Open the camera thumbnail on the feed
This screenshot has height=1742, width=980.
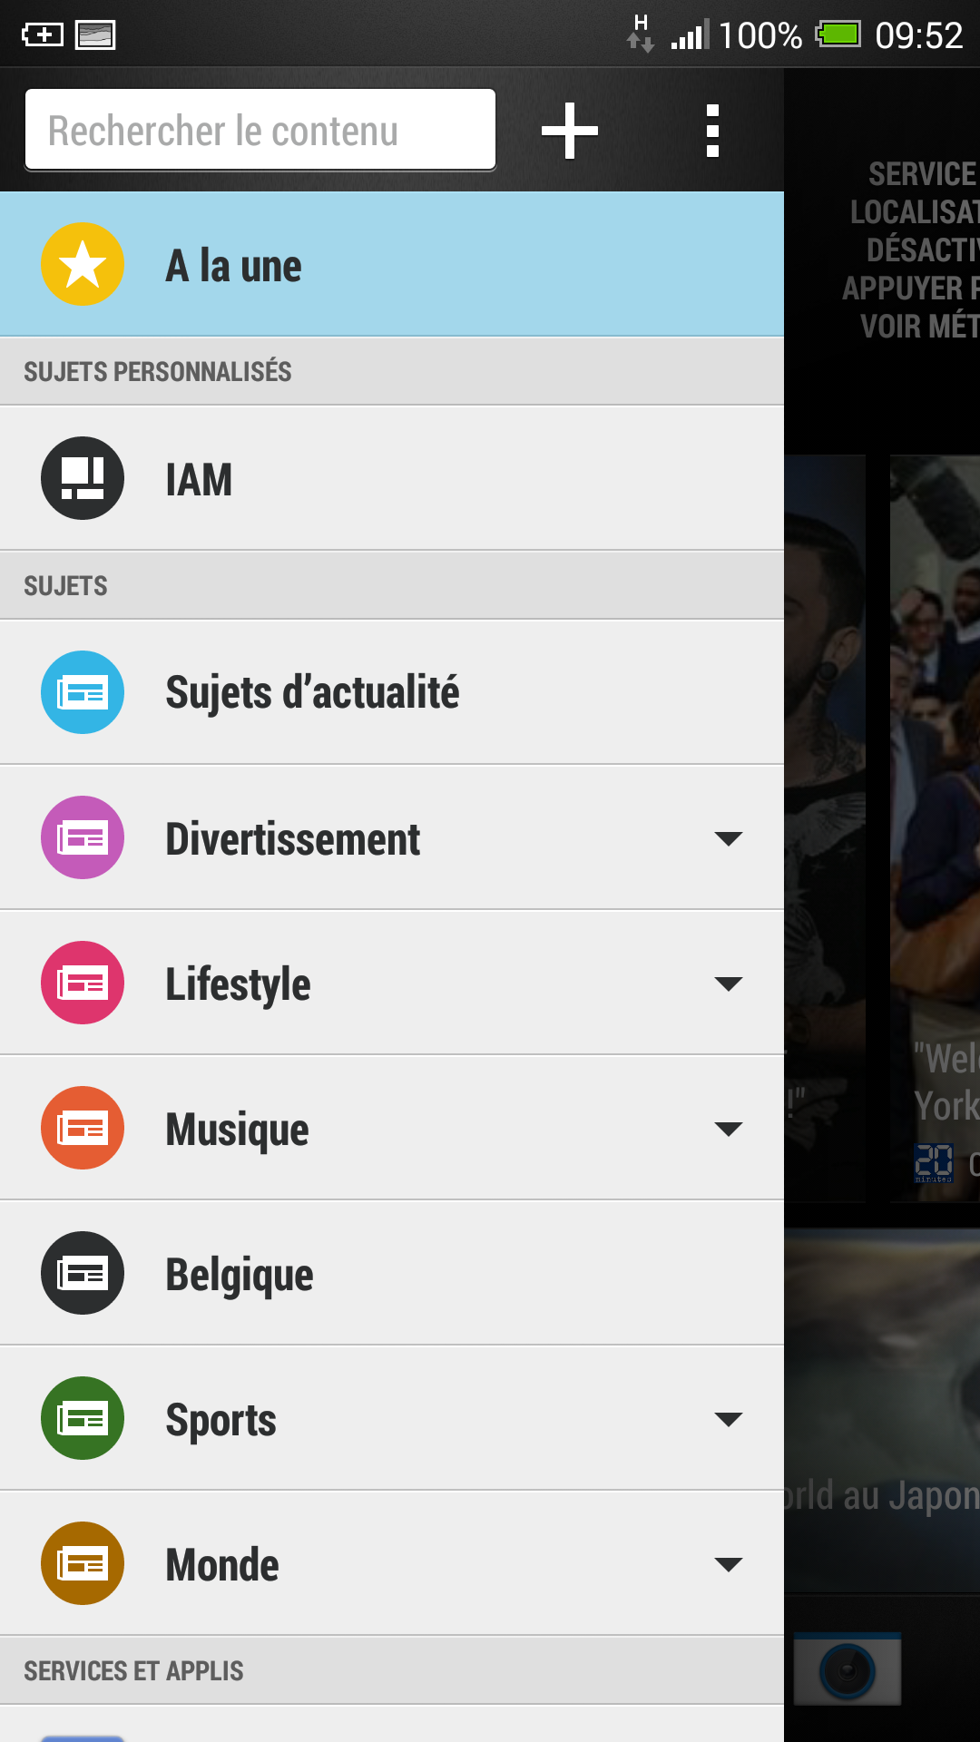848,1669
